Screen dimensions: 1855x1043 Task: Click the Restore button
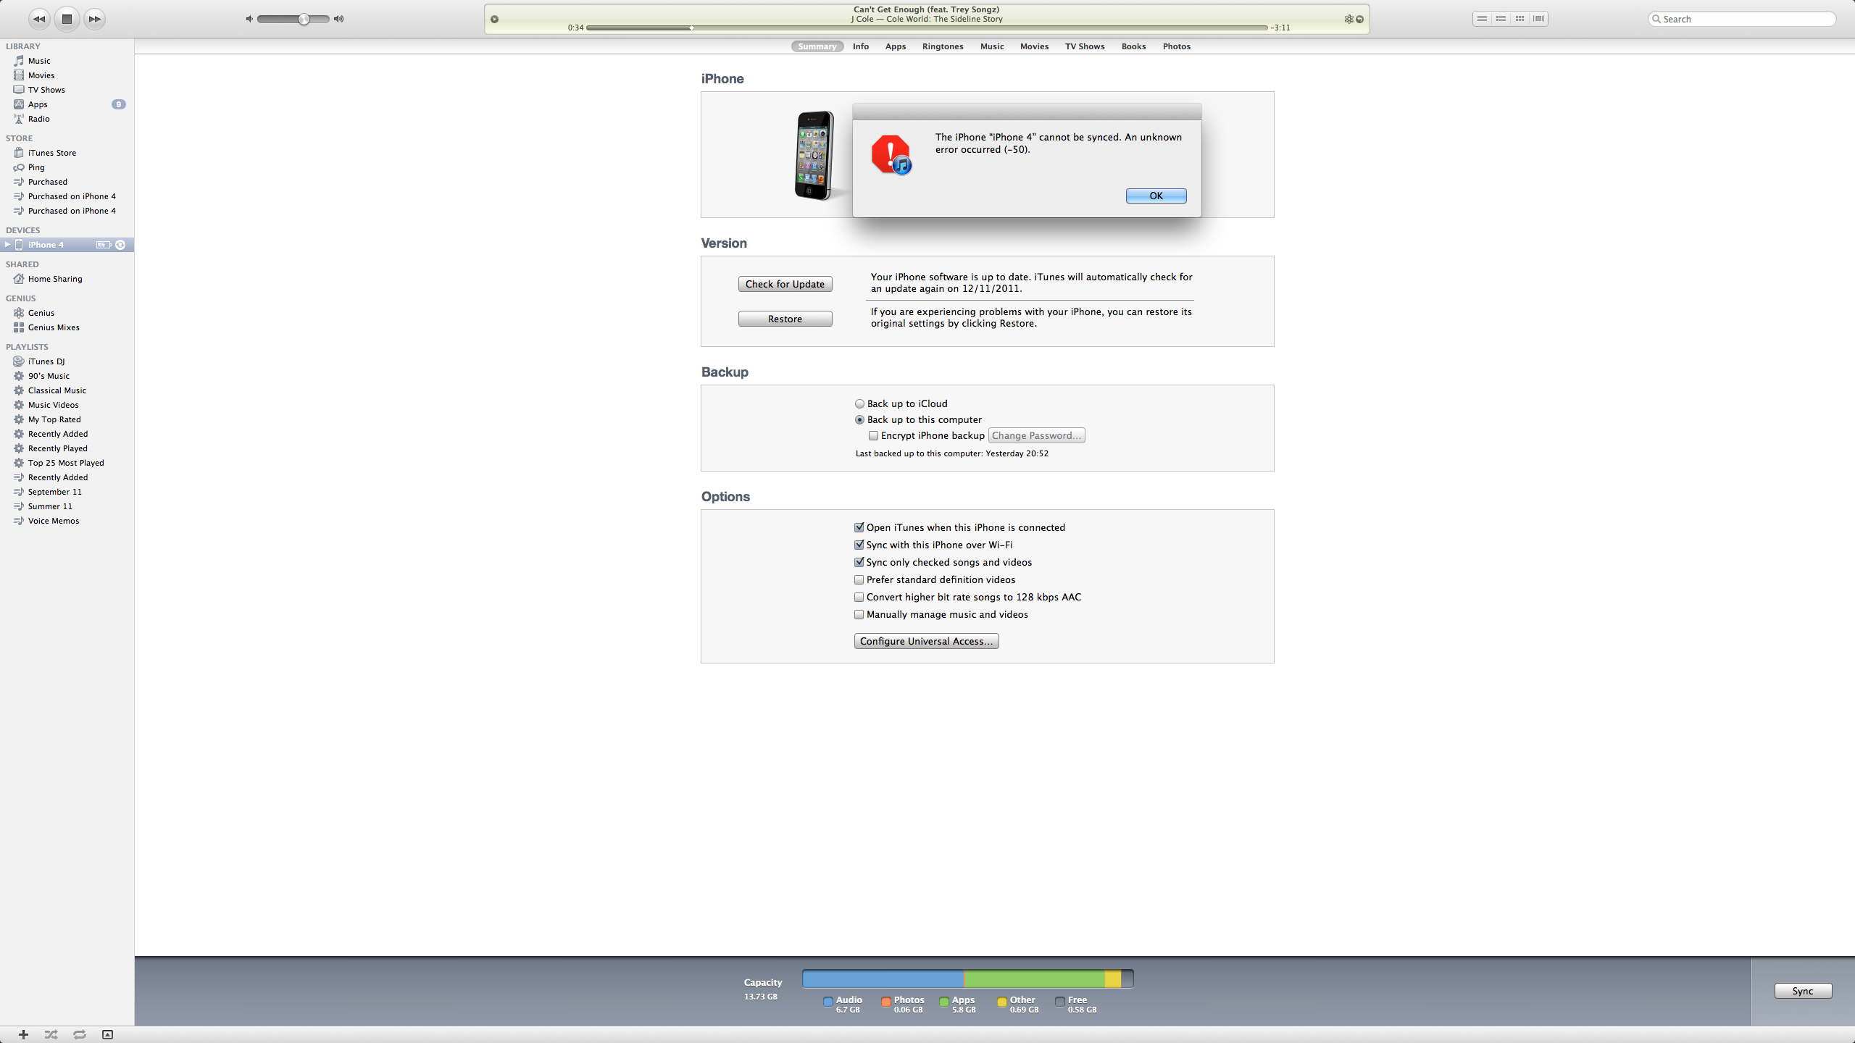coord(785,319)
